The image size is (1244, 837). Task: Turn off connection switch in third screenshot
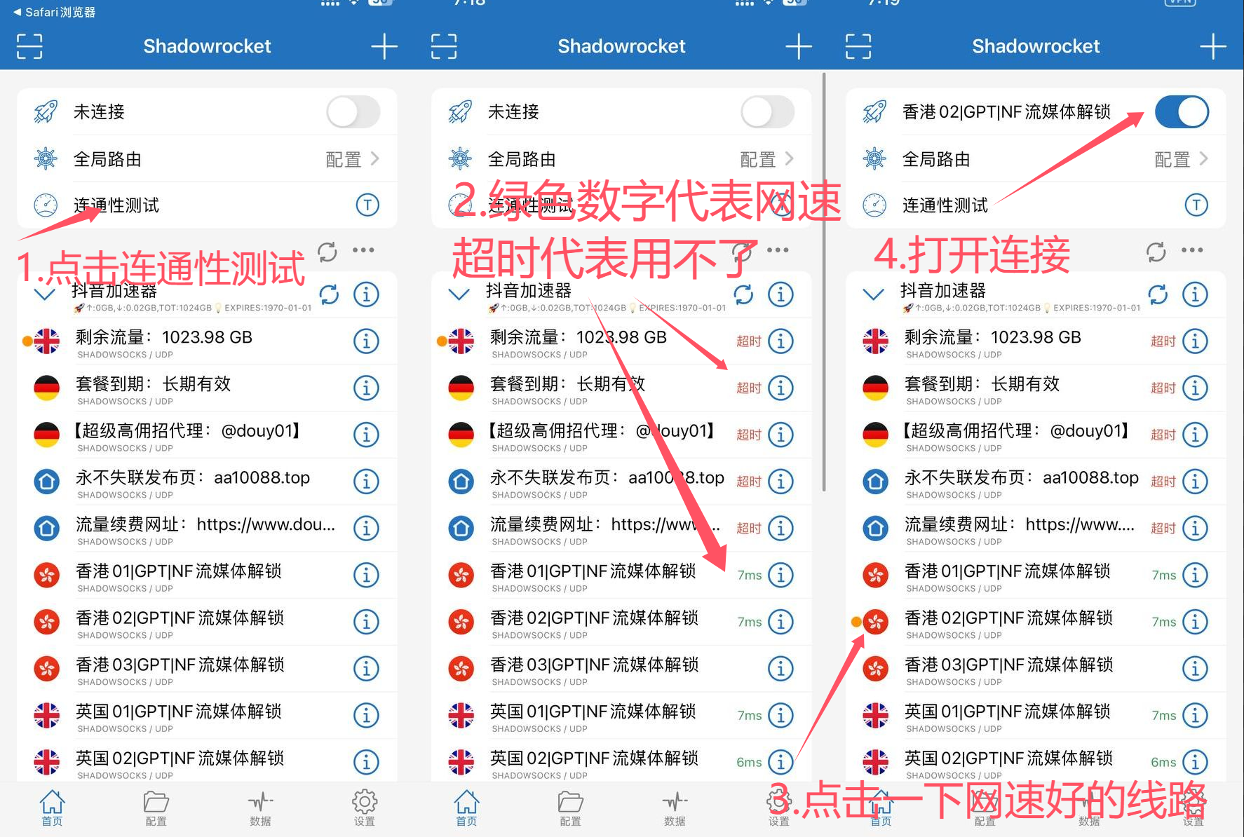(x=1182, y=112)
